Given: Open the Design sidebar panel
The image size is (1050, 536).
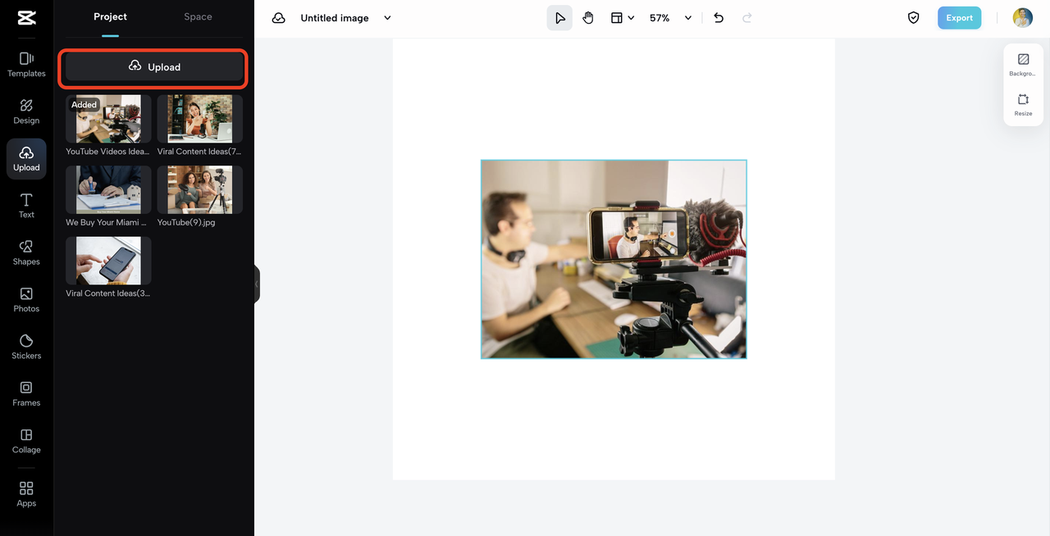Looking at the screenshot, I should 26,111.
